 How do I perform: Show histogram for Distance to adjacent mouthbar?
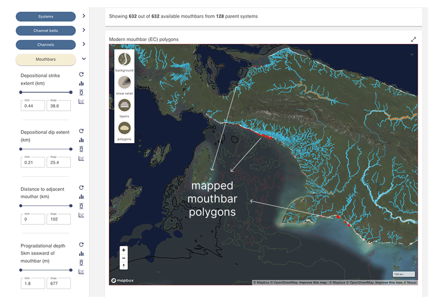tap(81, 197)
